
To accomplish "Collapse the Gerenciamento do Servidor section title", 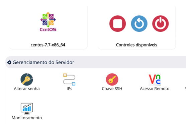I will tap(43, 63).
